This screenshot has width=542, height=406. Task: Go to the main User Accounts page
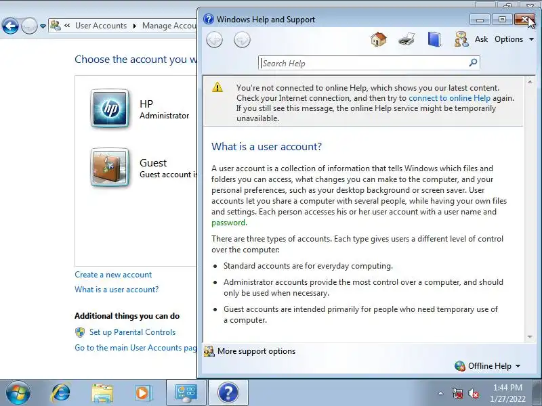tap(136, 348)
